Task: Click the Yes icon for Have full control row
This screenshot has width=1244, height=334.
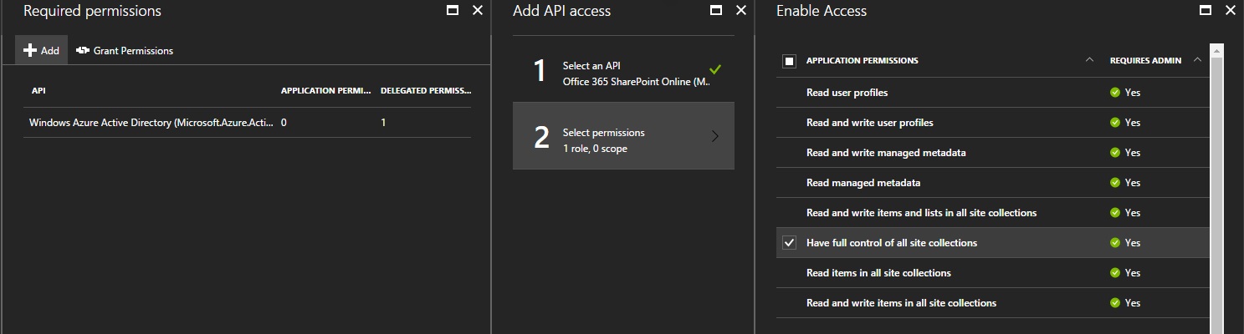Action: click(1115, 243)
